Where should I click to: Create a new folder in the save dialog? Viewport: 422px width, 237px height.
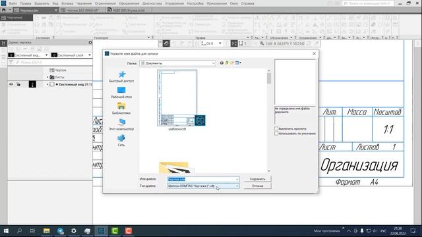click(231, 63)
